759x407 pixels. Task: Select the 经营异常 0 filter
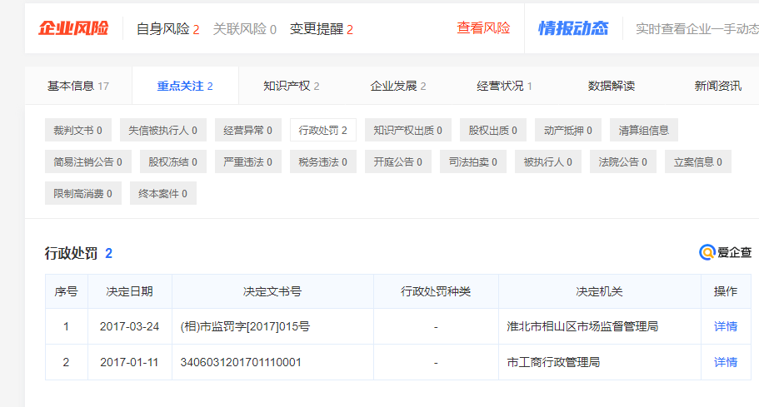(x=247, y=130)
